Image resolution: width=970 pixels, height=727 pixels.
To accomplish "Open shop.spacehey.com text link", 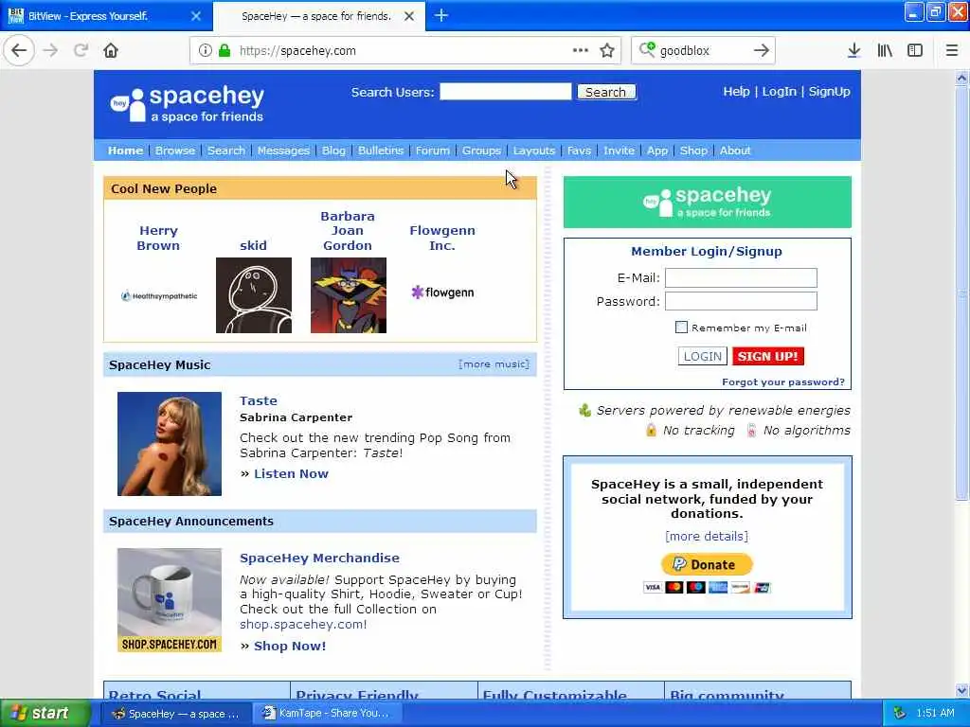I will (x=303, y=625).
